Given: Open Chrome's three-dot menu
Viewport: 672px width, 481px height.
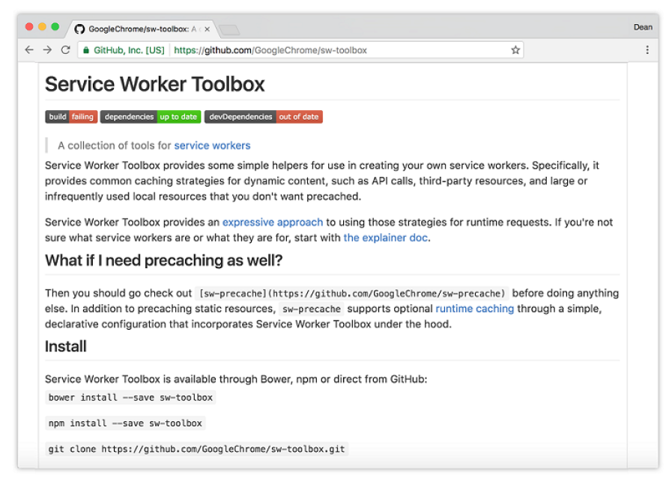Looking at the screenshot, I should pyautogui.click(x=647, y=50).
